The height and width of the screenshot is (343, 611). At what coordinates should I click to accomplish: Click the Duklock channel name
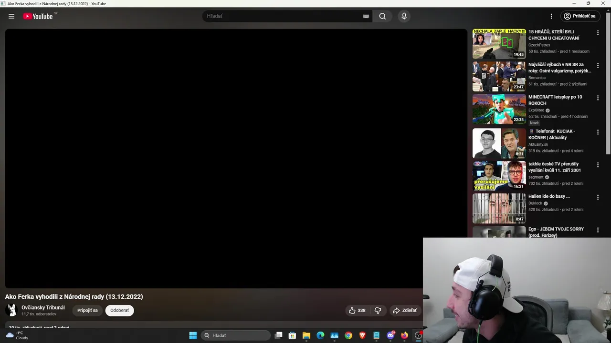pos(535,203)
